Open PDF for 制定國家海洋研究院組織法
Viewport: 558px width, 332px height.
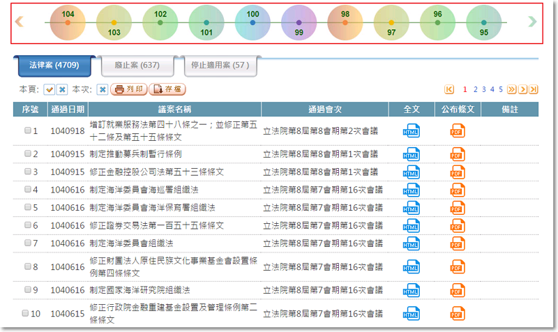(458, 290)
